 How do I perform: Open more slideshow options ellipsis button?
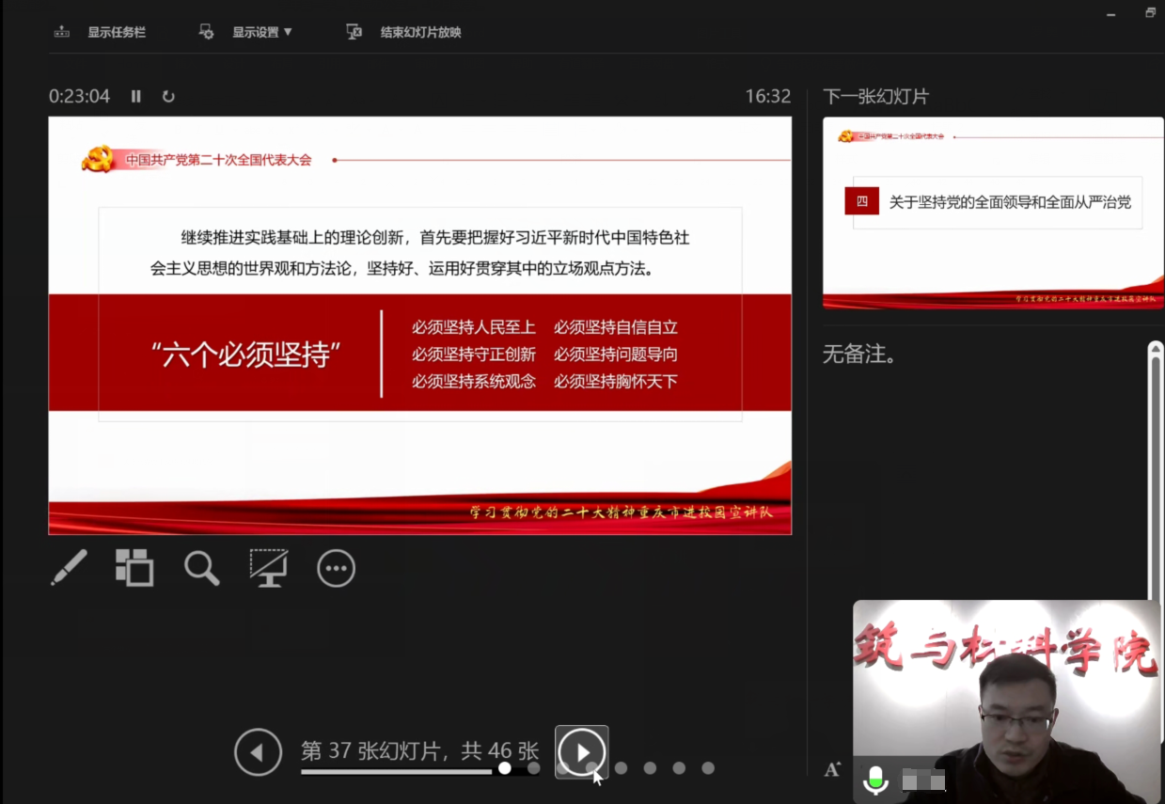[337, 568]
